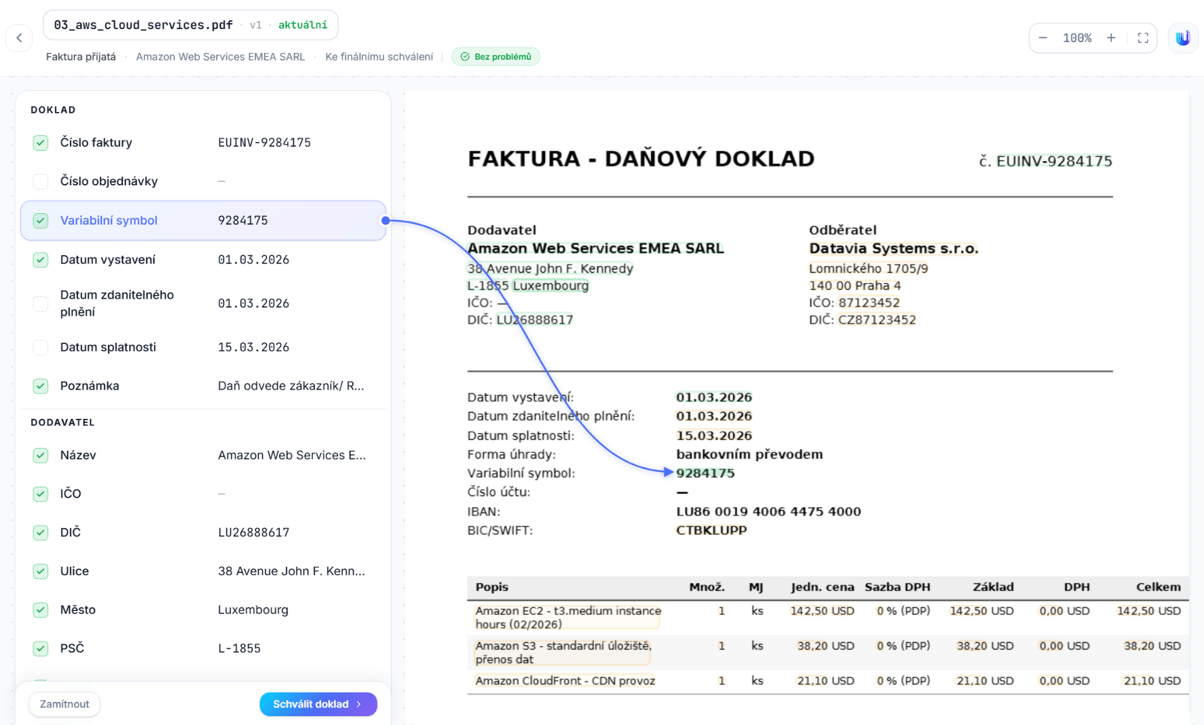Zoom in with the plus icon

pyautogui.click(x=1111, y=38)
